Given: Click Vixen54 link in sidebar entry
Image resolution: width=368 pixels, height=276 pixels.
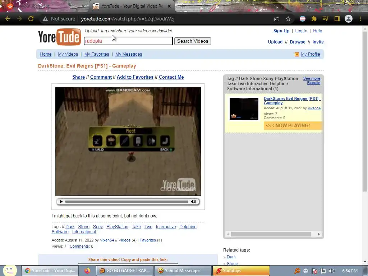Looking at the screenshot, I should click(x=314, y=108).
